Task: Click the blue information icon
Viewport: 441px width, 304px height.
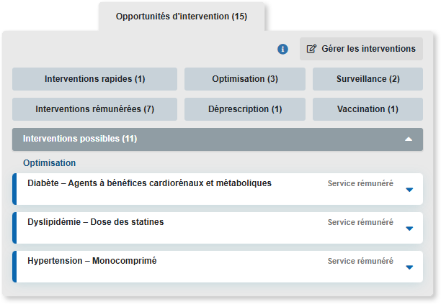Action: [x=282, y=49]
